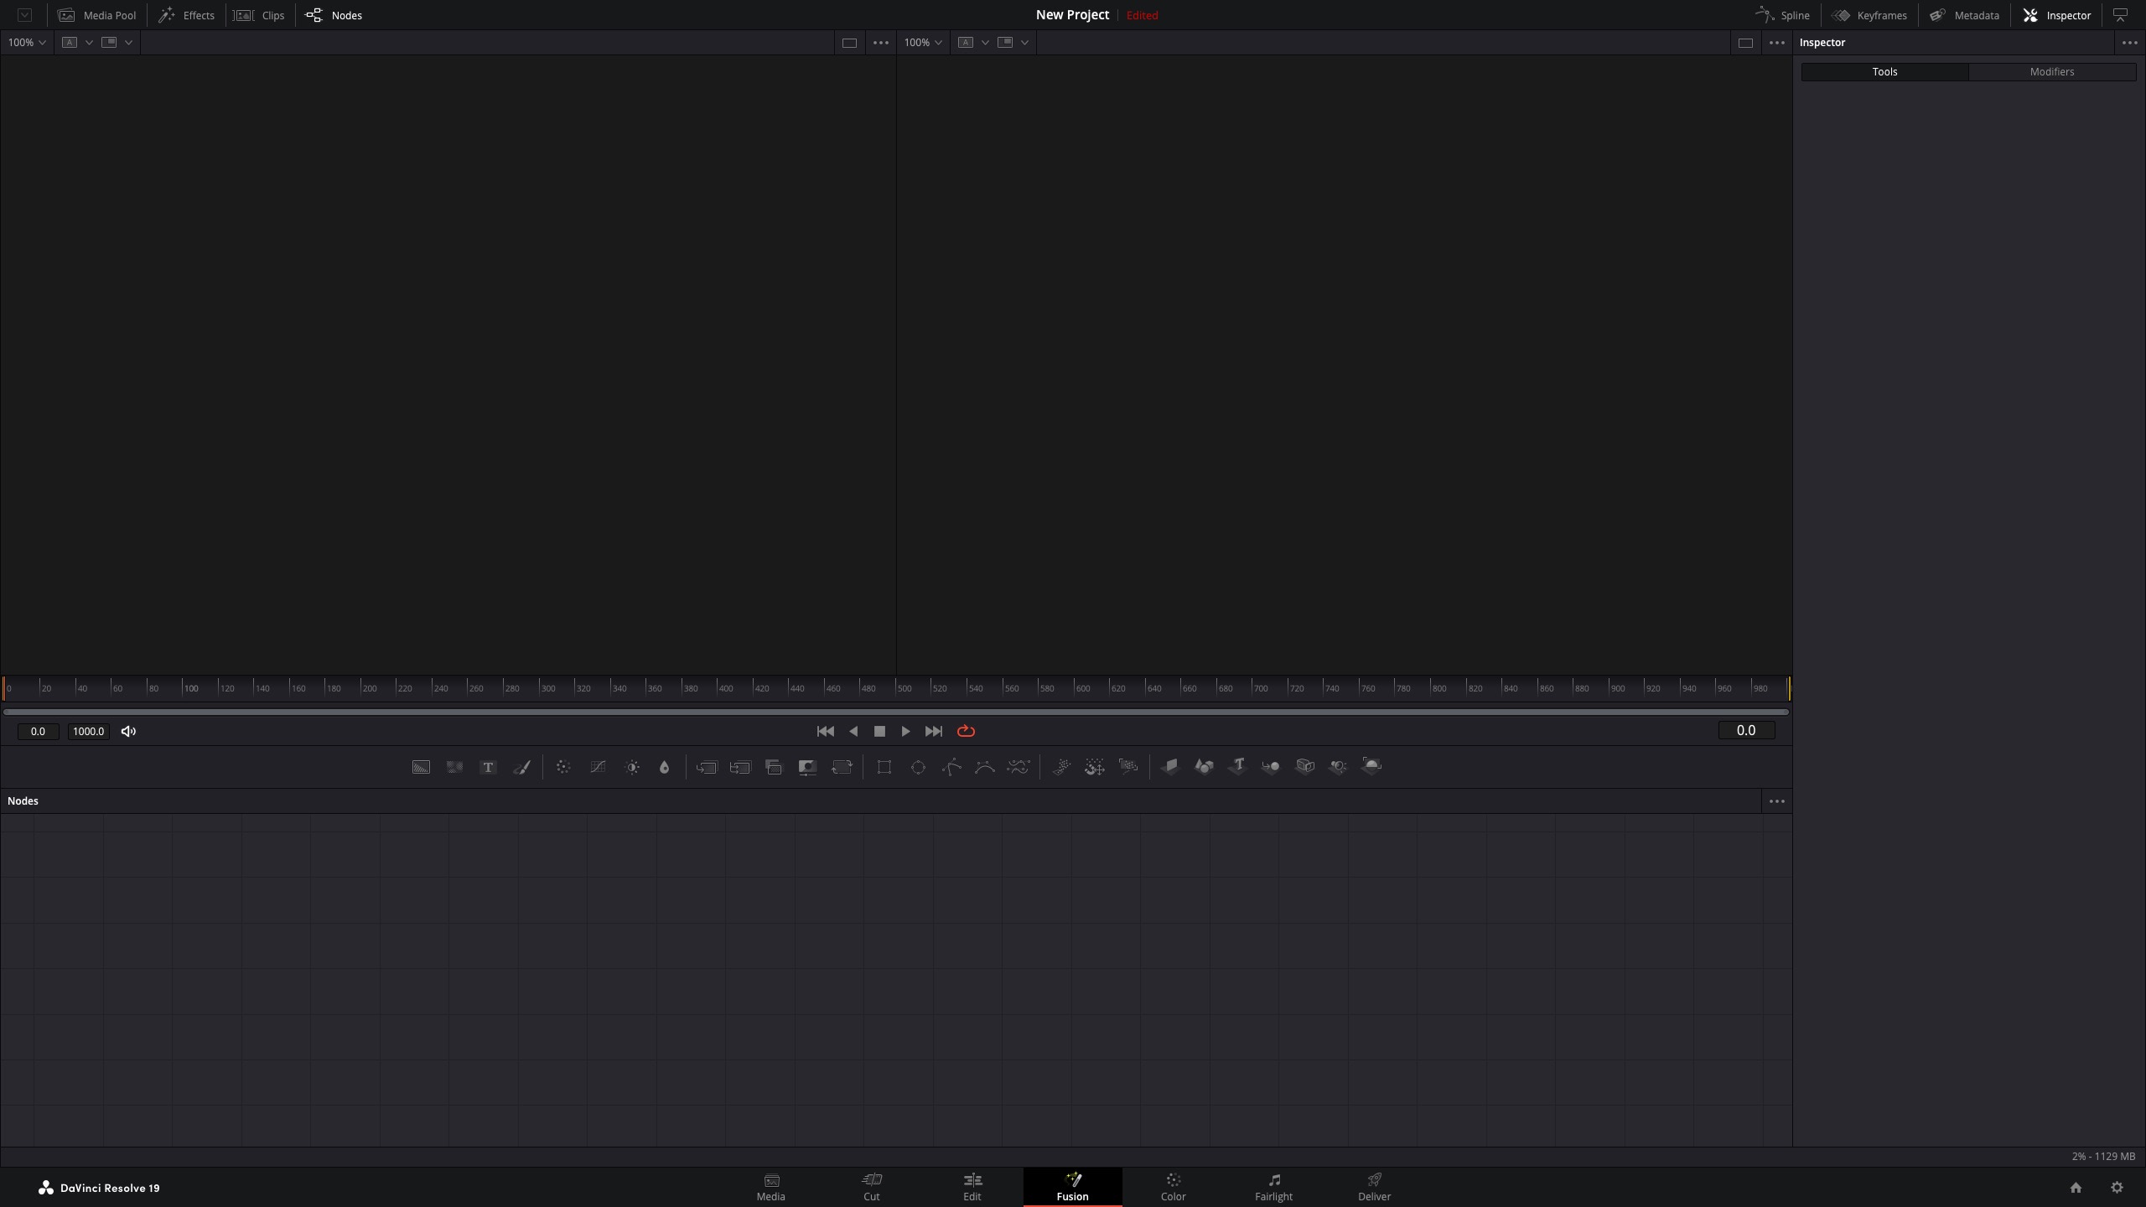Image resolution: width=2146 pixels, height=1207 pixels.
Task: Open the Keyframes editor
Action: 1872,14
